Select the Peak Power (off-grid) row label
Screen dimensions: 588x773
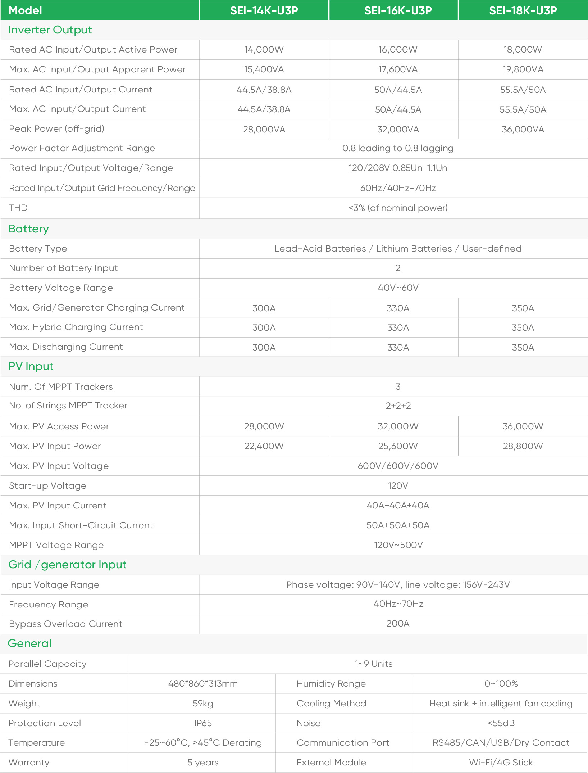tap(56, 129)
